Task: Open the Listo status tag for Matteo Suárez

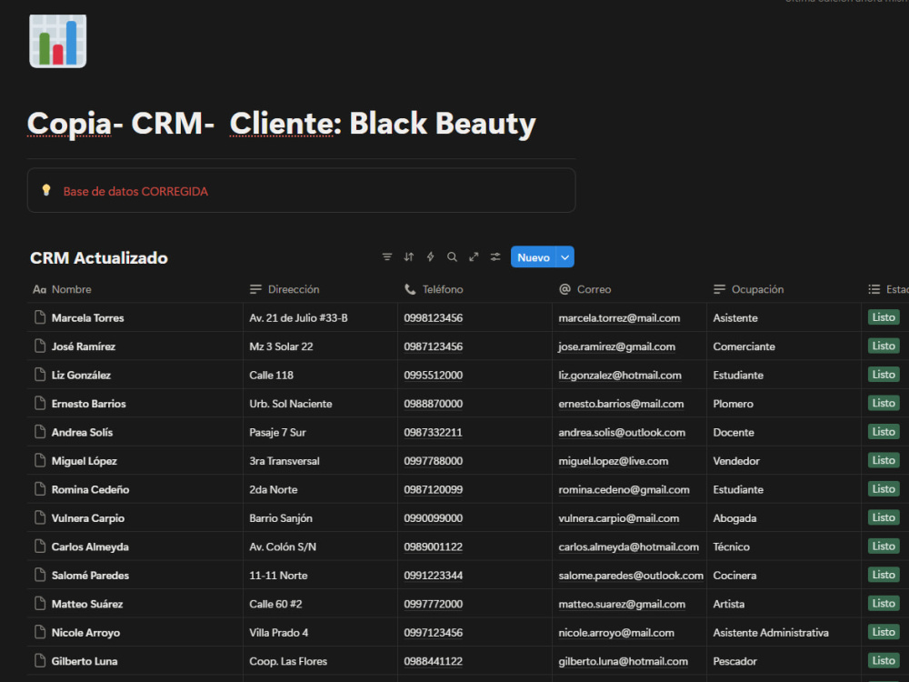Action: pyautogui.click(x=884, y=603)
